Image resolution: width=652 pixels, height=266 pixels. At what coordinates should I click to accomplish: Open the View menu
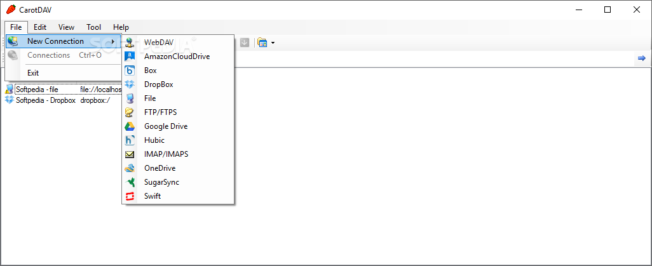[66, 27]
